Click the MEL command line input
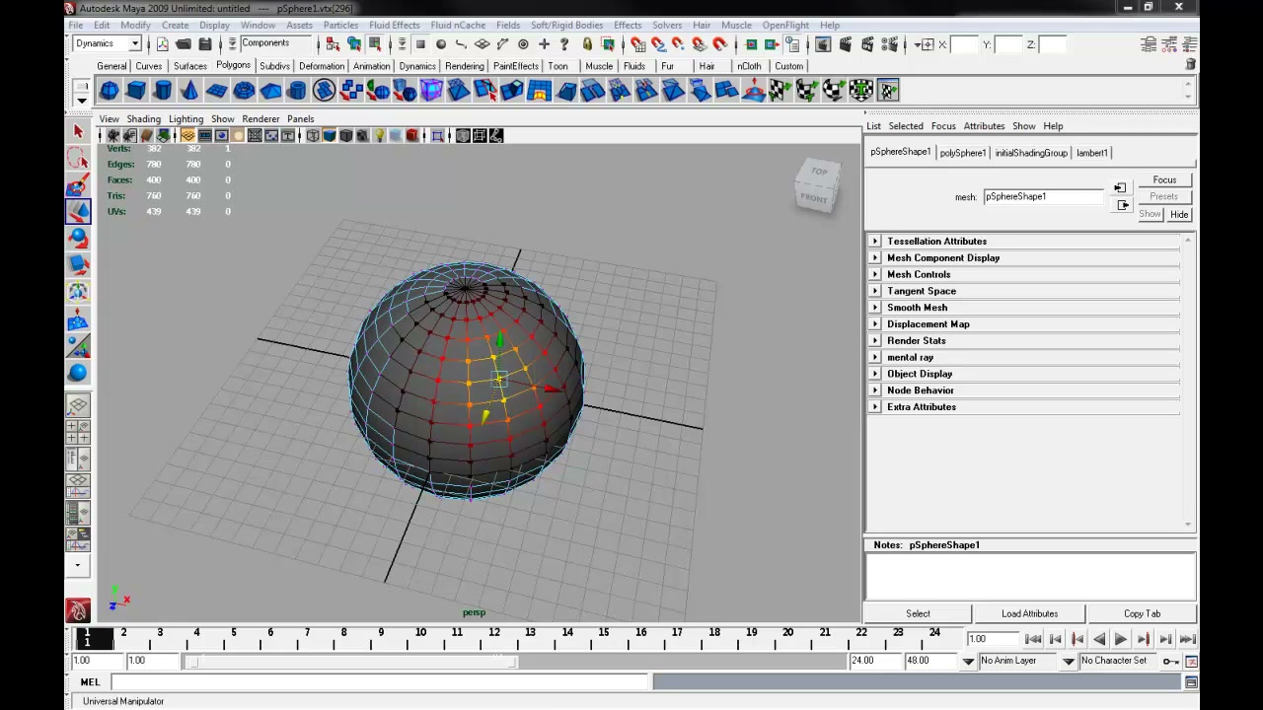The height and width of the screenshot is (710, 1263). [380, 682]
